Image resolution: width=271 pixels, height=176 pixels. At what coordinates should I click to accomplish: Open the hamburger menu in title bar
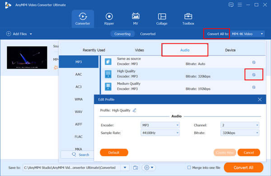(240, 5)
